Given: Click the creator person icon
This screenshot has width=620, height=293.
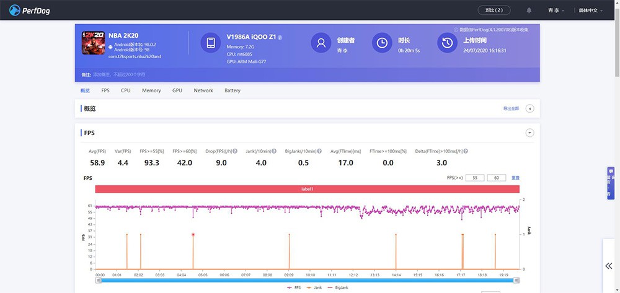Looking at the screenshot, I should click(x=321, y=43).
